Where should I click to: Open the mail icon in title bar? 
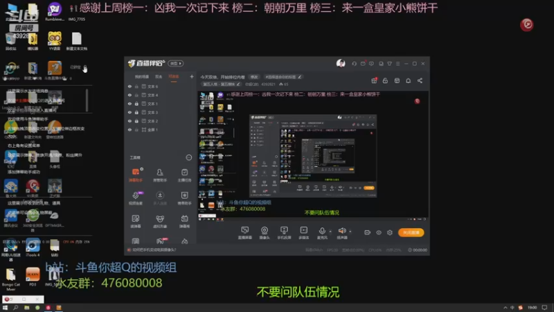(x=363, y=64)
